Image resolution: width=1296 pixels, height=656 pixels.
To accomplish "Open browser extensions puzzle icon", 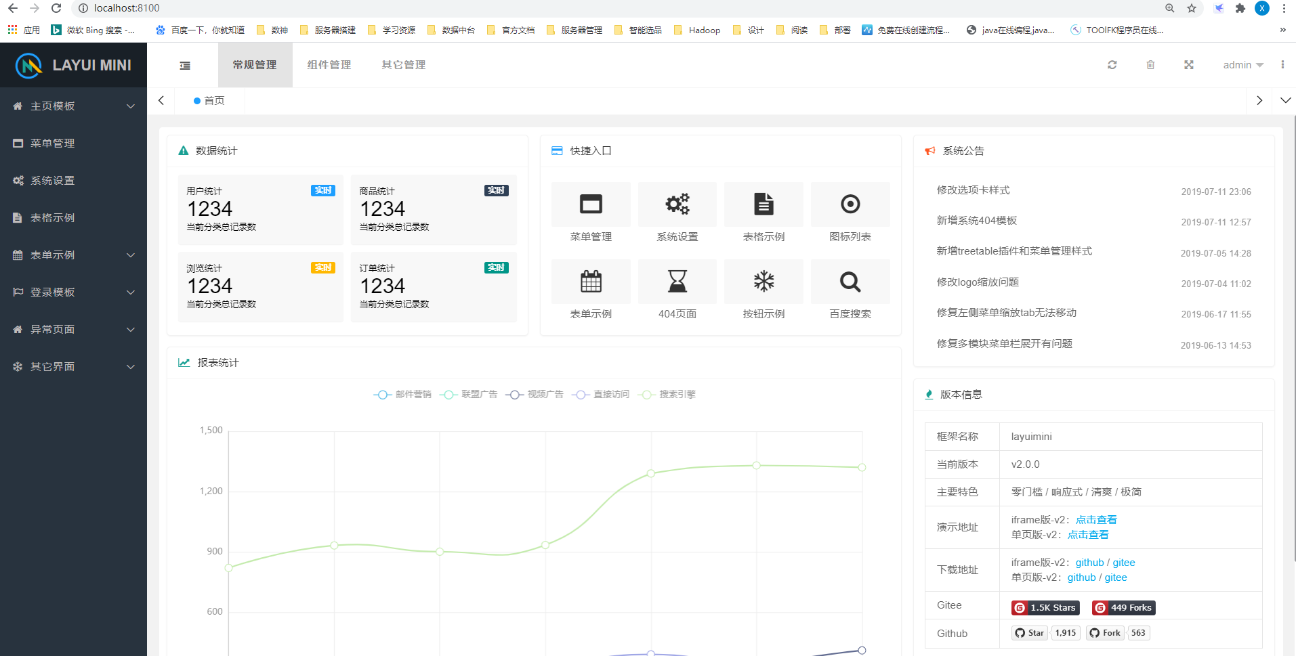I will (1240, 8).
